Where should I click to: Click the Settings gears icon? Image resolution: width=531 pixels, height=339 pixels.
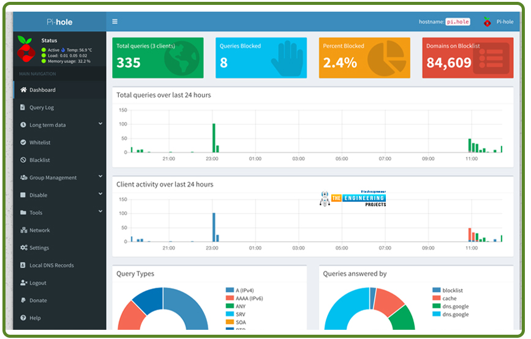[23, 248]
